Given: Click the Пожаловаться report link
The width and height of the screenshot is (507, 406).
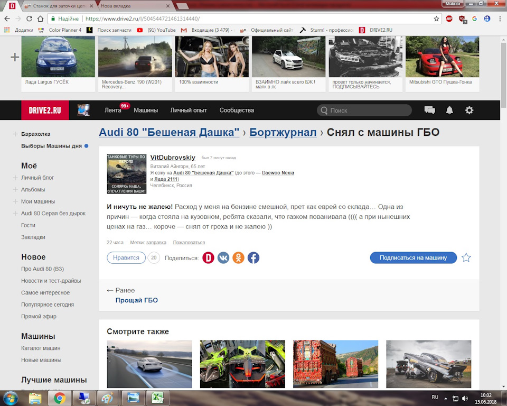Looking at the screenshot, I should [x=189, y=243].
